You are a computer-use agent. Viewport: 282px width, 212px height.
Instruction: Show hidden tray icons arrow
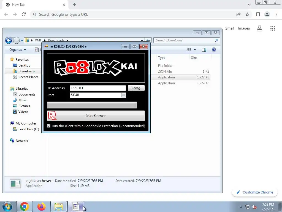click(x=241, y=207)
